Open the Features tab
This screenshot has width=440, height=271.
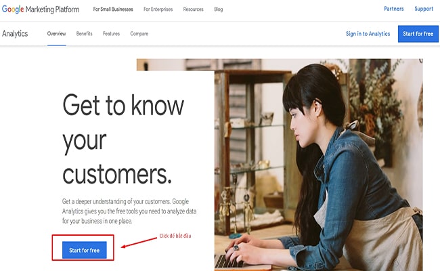click(x=111, y=33)
